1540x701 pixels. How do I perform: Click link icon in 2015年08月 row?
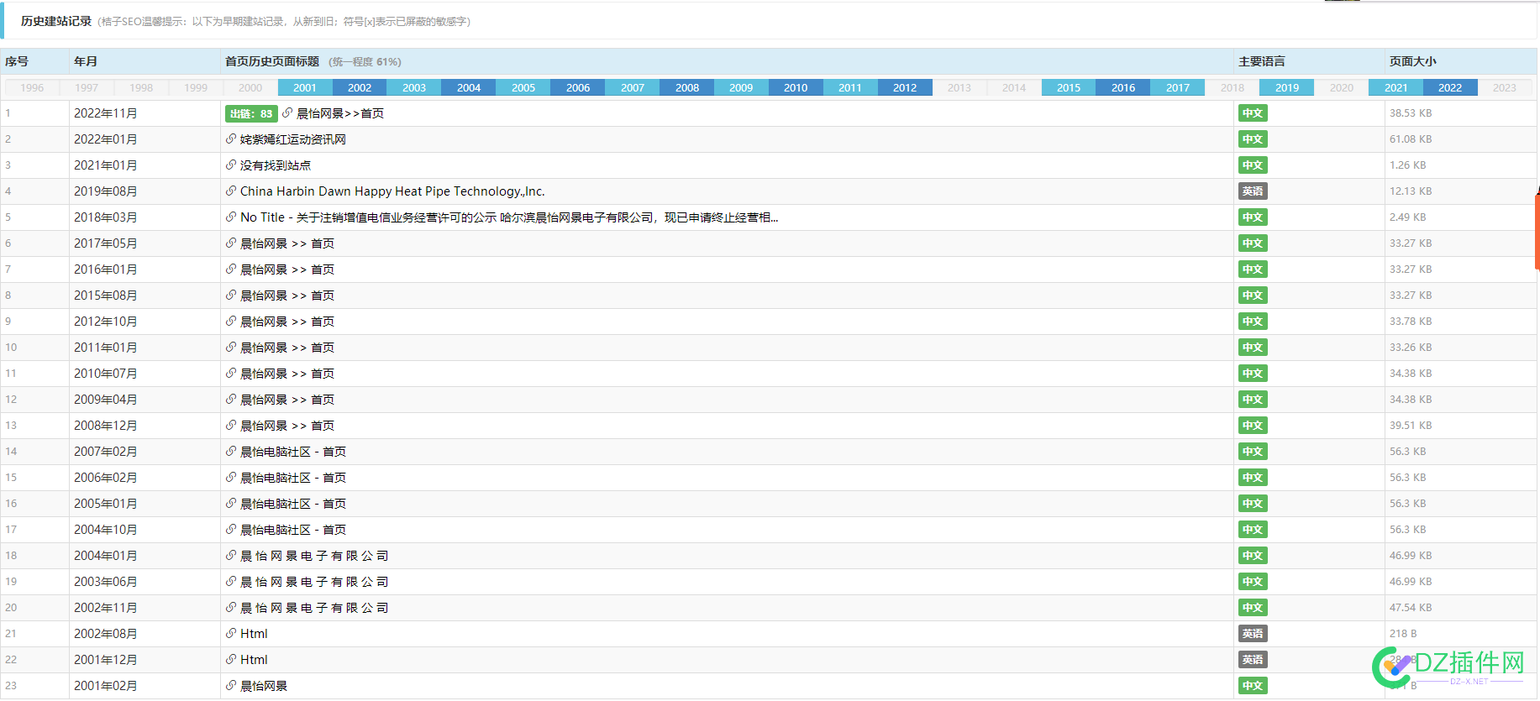coord(231,295)
